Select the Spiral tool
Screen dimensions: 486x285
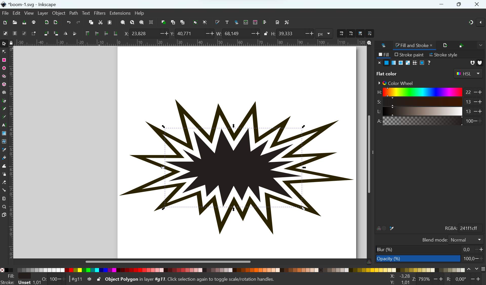pos(4,93)
